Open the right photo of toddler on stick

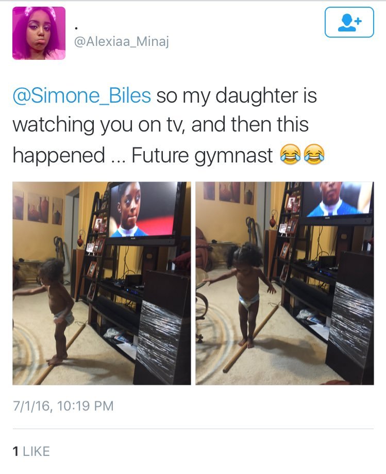click(x=284, y=283)
